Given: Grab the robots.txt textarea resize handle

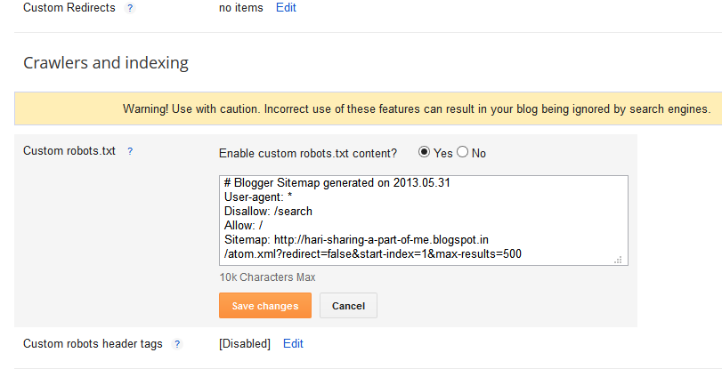Looking at the screenshot, I should (x=618, y=260).
